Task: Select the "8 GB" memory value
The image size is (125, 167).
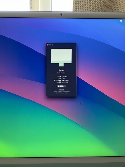Action: coord(63,78)
